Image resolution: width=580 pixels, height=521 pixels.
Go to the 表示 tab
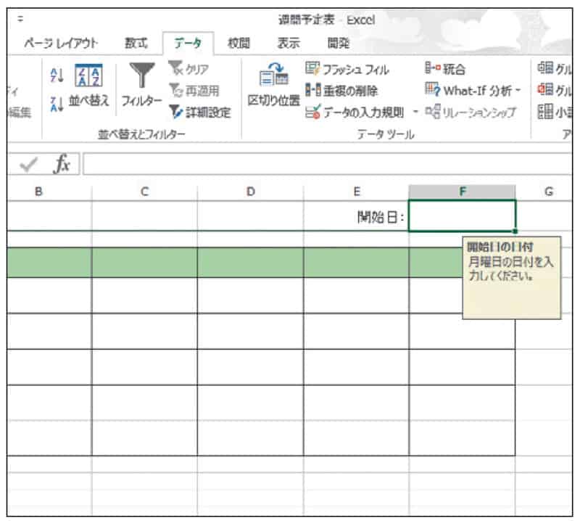point(289,43)
